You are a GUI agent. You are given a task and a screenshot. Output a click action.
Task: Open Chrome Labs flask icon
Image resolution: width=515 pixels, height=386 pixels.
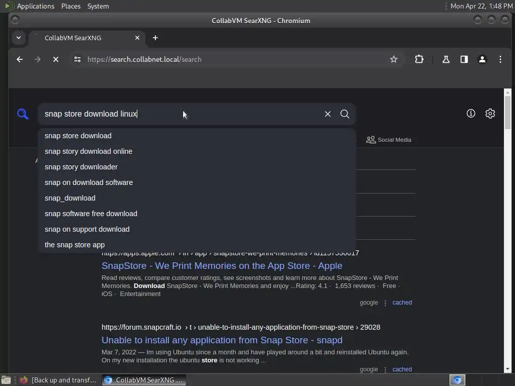coord(446,59)
